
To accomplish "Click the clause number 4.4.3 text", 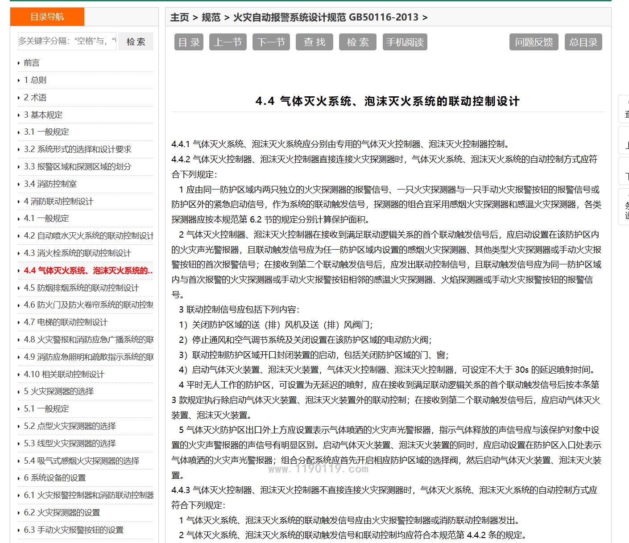I will pyautogui.click(x=181, y=490).
